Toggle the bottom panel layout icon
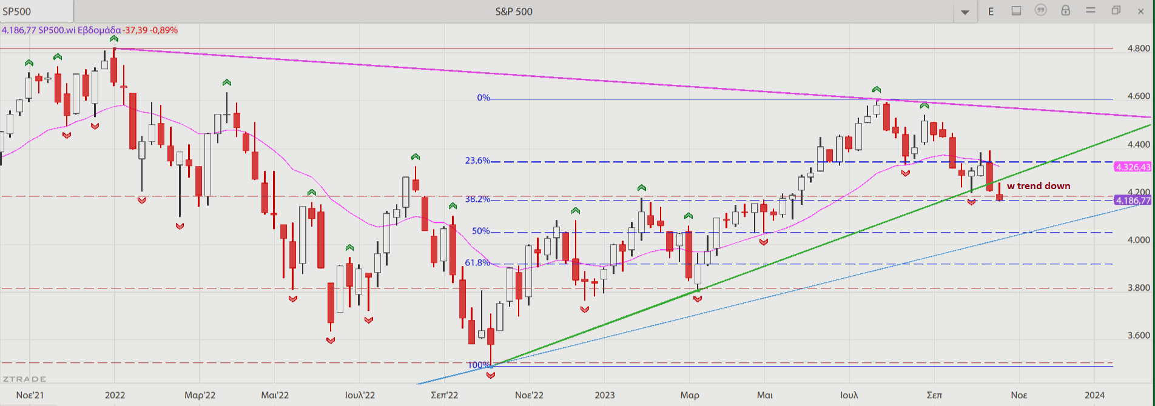The image size is (1155, 406). (x=1016, y=11)
